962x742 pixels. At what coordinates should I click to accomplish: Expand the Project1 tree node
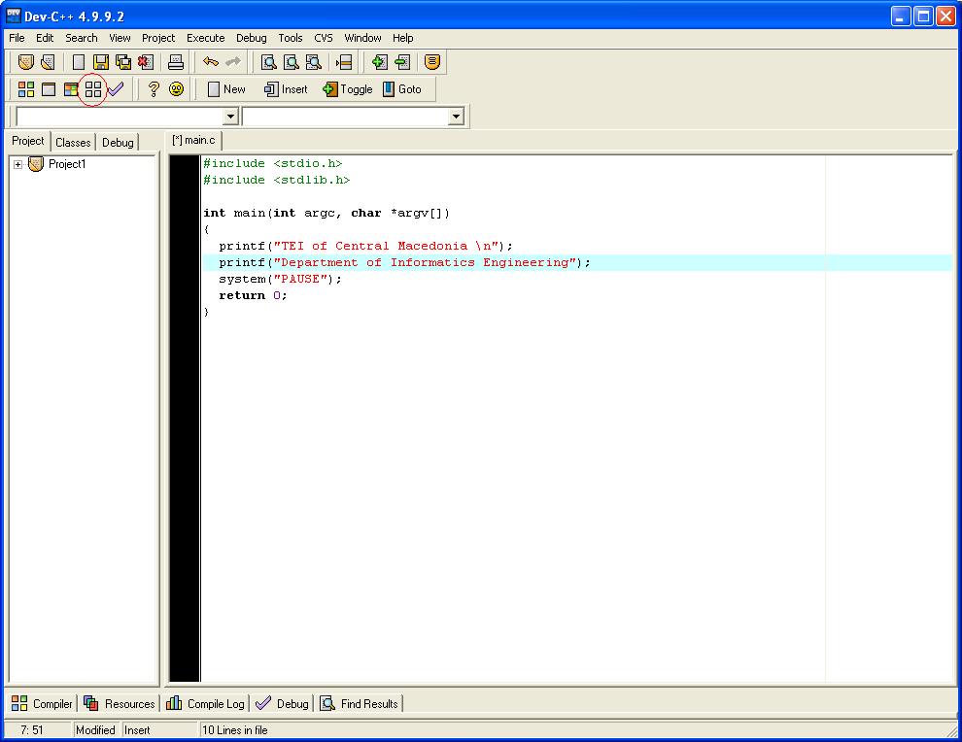(x=17, y=164)
